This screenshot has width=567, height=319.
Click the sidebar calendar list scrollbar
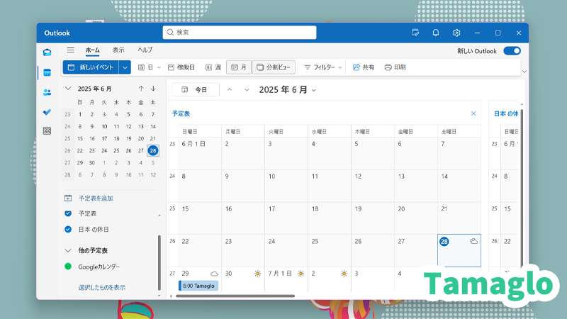tap(159, 262)
